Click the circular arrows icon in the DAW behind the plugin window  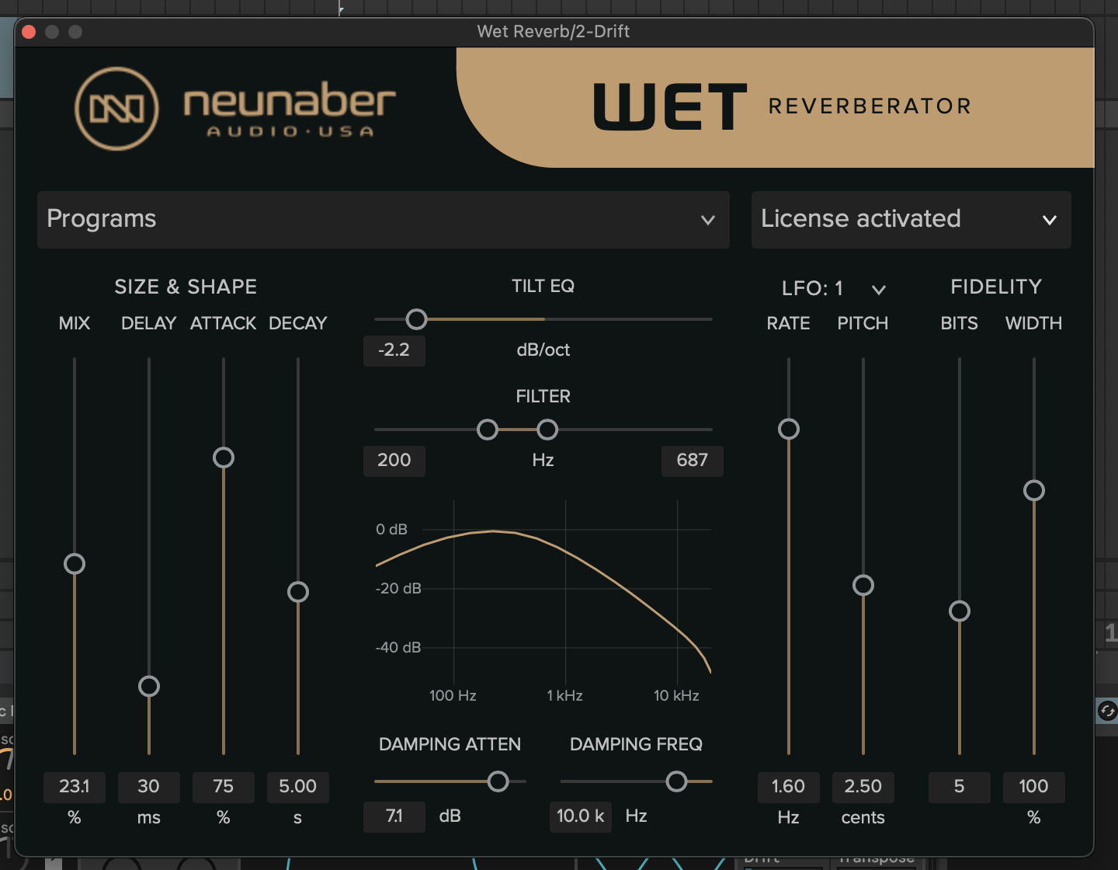tap(1108, 710)
